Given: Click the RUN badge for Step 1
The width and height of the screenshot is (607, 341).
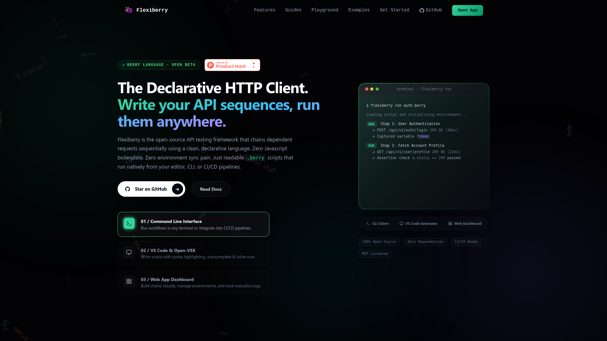Looking at the screenshot, I should click(x=371, y=124).
